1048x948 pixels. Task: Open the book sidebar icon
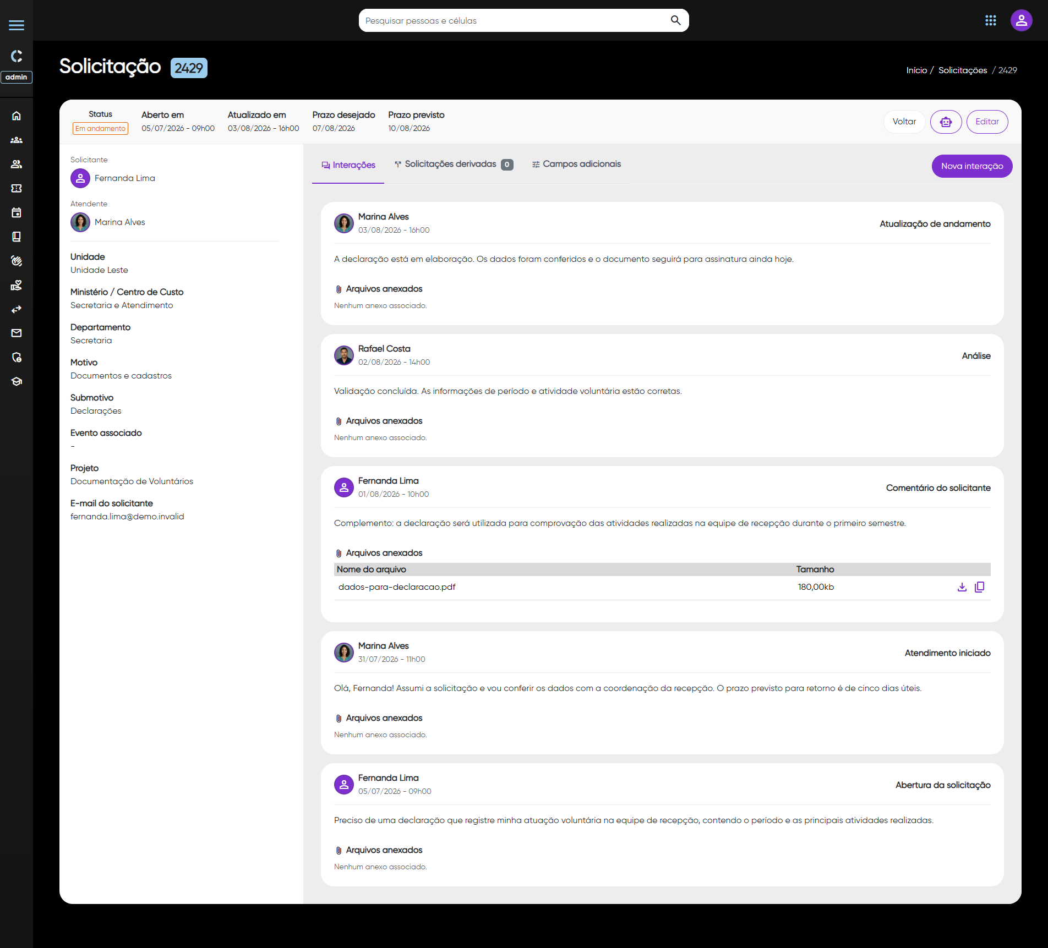pyautogui.click(x=17, y=237)
